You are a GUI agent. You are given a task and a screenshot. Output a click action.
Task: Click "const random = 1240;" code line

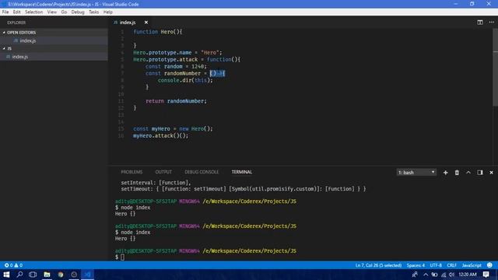pos(176,66)
